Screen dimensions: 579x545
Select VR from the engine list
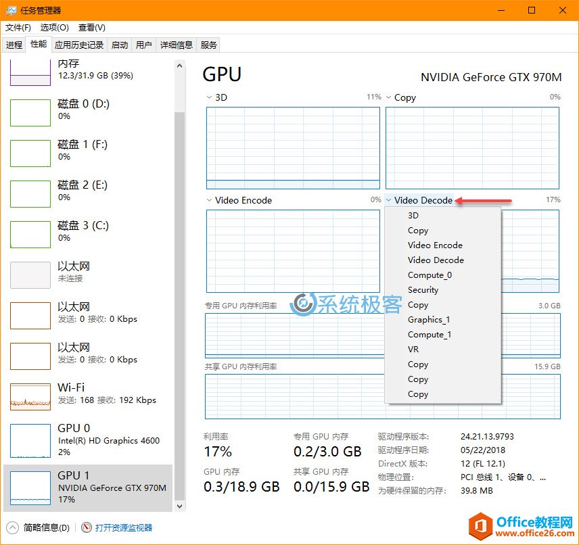coord(413,350)
